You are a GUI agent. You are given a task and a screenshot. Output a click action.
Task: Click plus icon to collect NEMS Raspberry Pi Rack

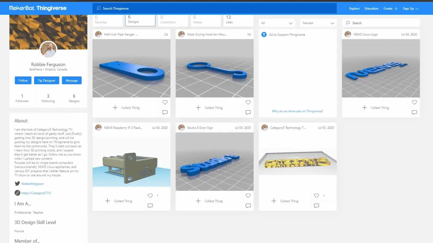108,201
